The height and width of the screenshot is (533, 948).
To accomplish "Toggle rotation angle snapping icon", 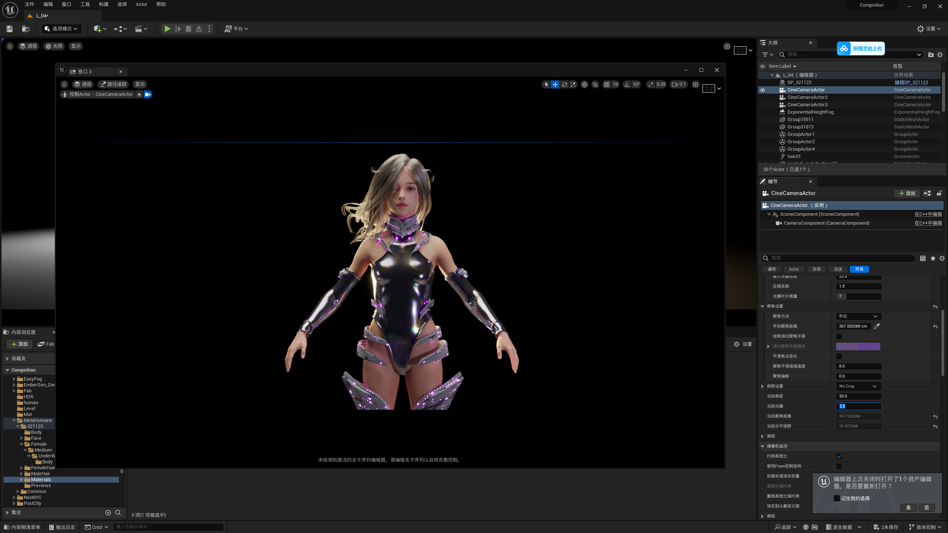I will pos(627,84).
